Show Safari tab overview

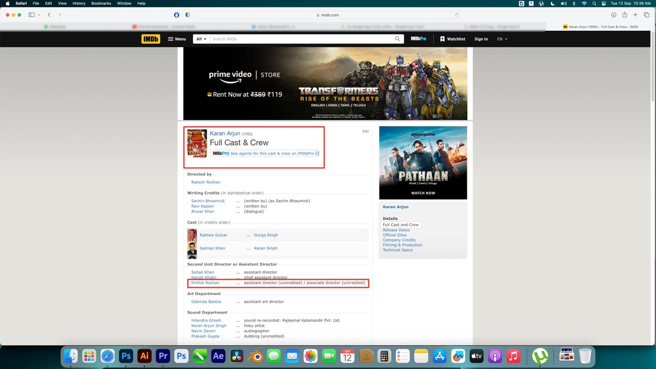point(646,15)
